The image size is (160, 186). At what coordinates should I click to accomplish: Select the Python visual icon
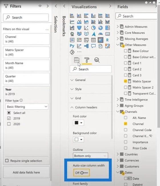(x=72, y=46)
